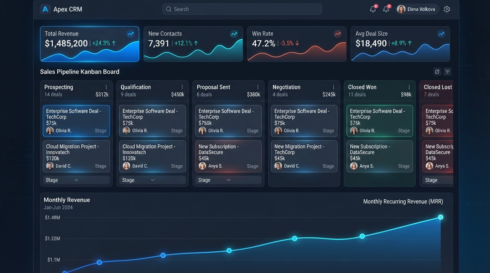Click the Monthly Recurring Revenue (MRR) legend
490x273 pixels.
[x=403, y=202]
